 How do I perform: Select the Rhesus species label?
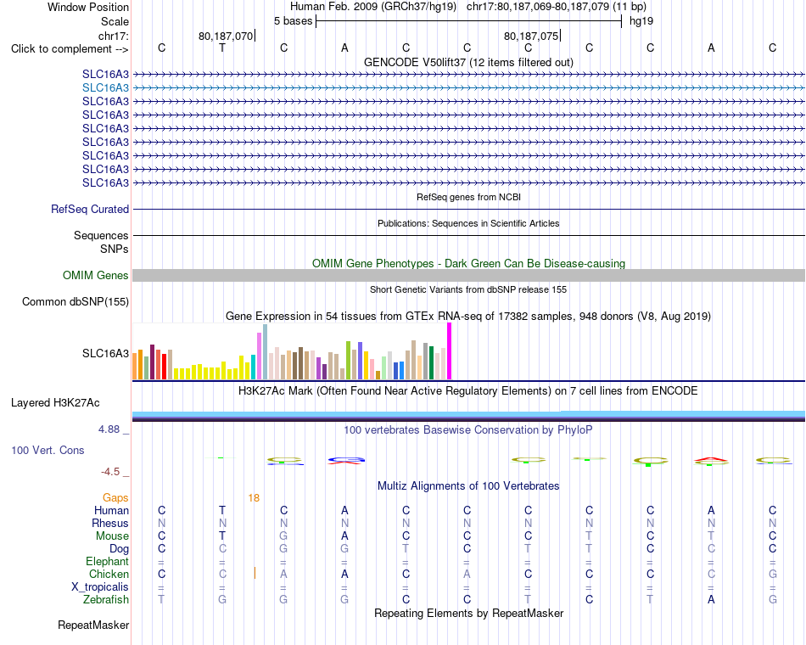110,523
